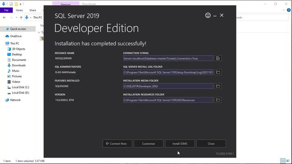Click Connect Now button

coord(117,143)
